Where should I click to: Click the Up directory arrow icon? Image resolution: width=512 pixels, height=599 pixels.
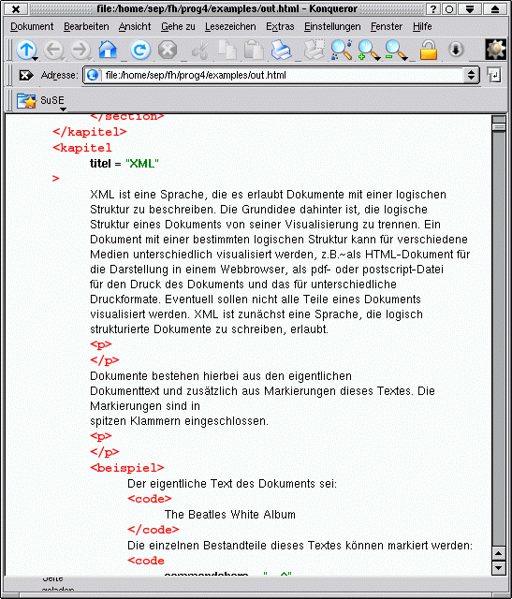(x=26, y=50)
